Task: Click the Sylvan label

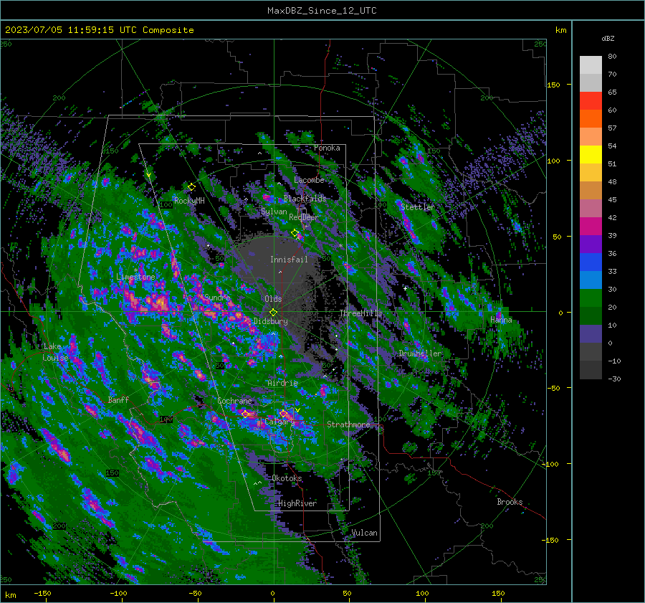Action: pos(274,212)
